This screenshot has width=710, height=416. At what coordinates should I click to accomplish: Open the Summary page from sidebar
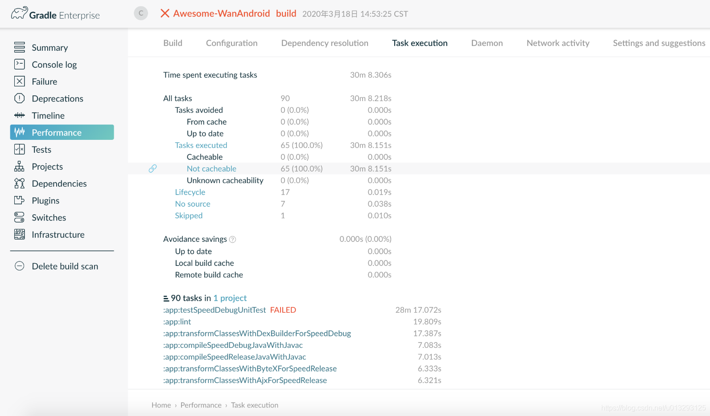50,48
